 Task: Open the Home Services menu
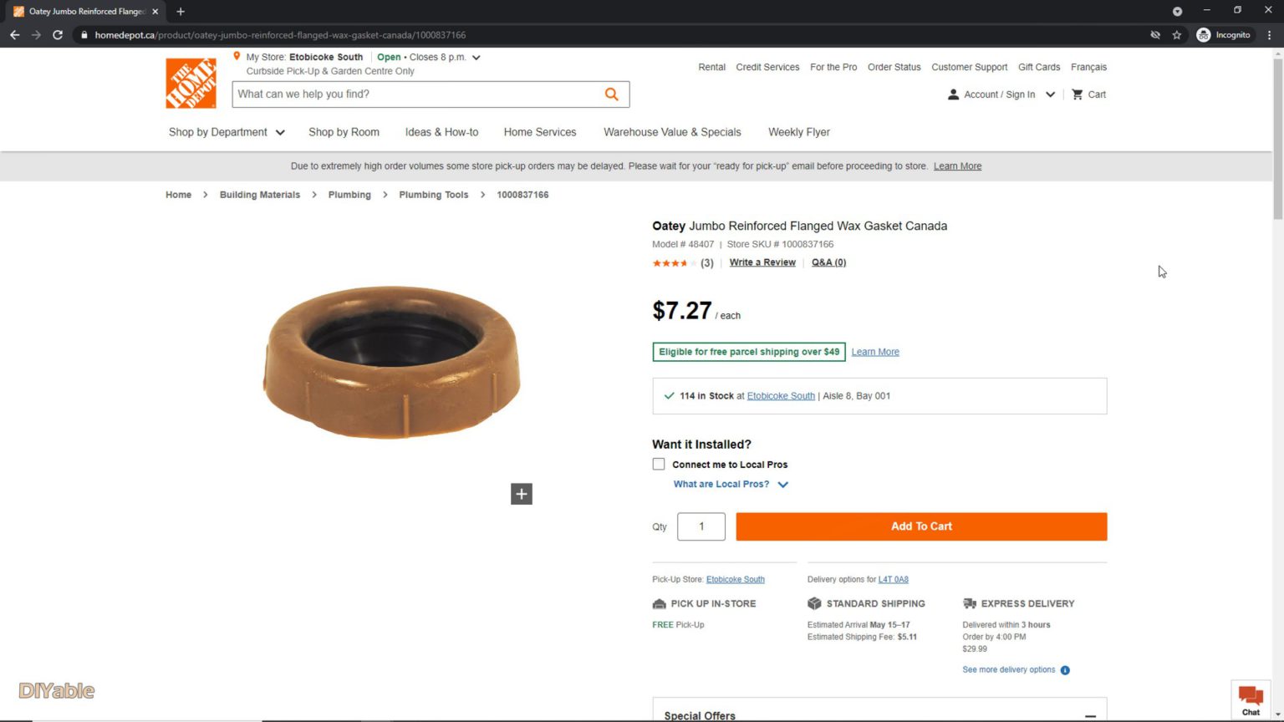coord(540,132)
